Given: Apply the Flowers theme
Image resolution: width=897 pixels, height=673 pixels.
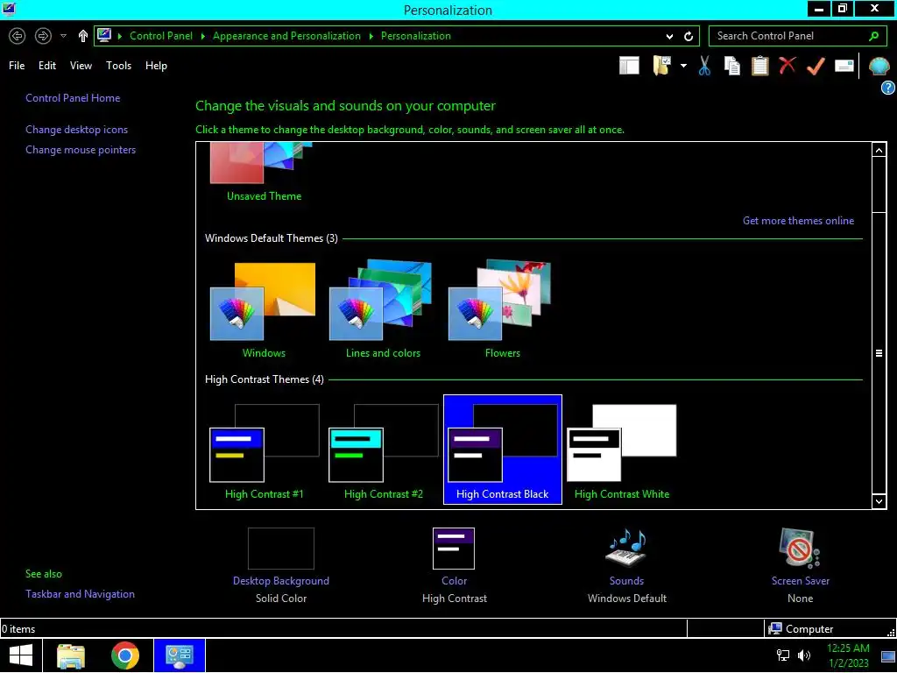Looking at the screenshot, I should pyautogui.click(x=502, y=309).
